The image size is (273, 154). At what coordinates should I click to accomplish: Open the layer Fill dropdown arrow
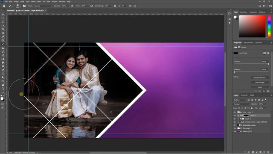265,108
